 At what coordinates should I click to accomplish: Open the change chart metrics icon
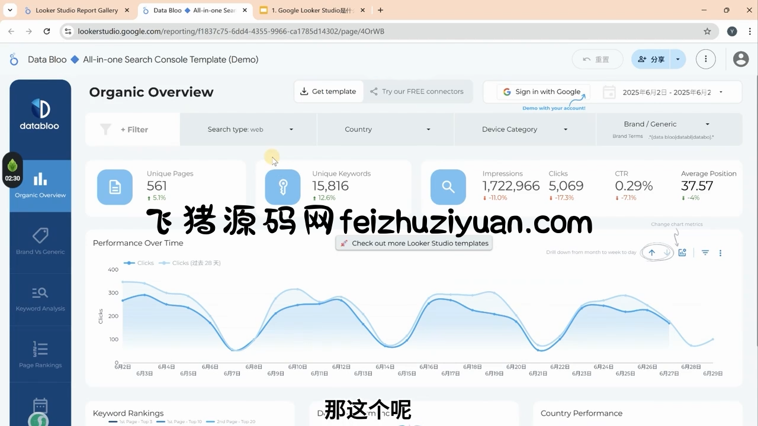point(682,253)
